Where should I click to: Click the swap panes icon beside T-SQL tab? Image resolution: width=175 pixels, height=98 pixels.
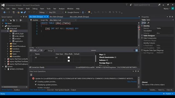(x=41, y=50)
